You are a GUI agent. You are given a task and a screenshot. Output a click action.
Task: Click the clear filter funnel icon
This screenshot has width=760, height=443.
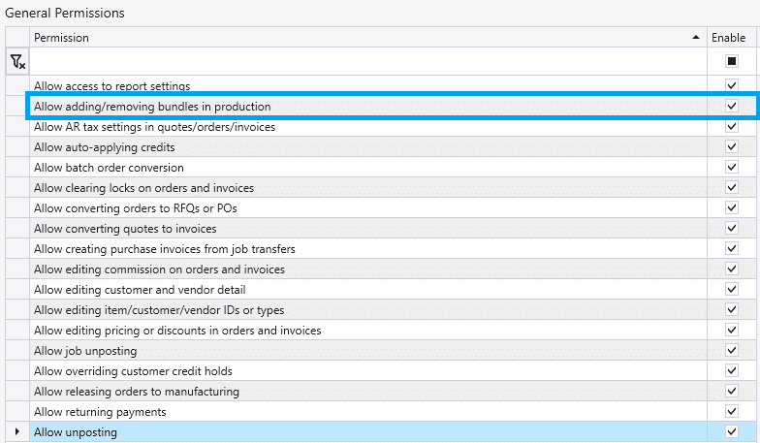click(17, 61)
